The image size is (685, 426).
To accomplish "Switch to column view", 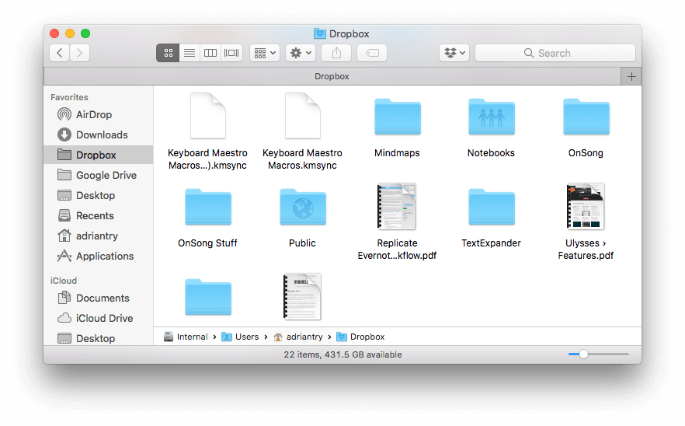I will [x=210, y=53].
